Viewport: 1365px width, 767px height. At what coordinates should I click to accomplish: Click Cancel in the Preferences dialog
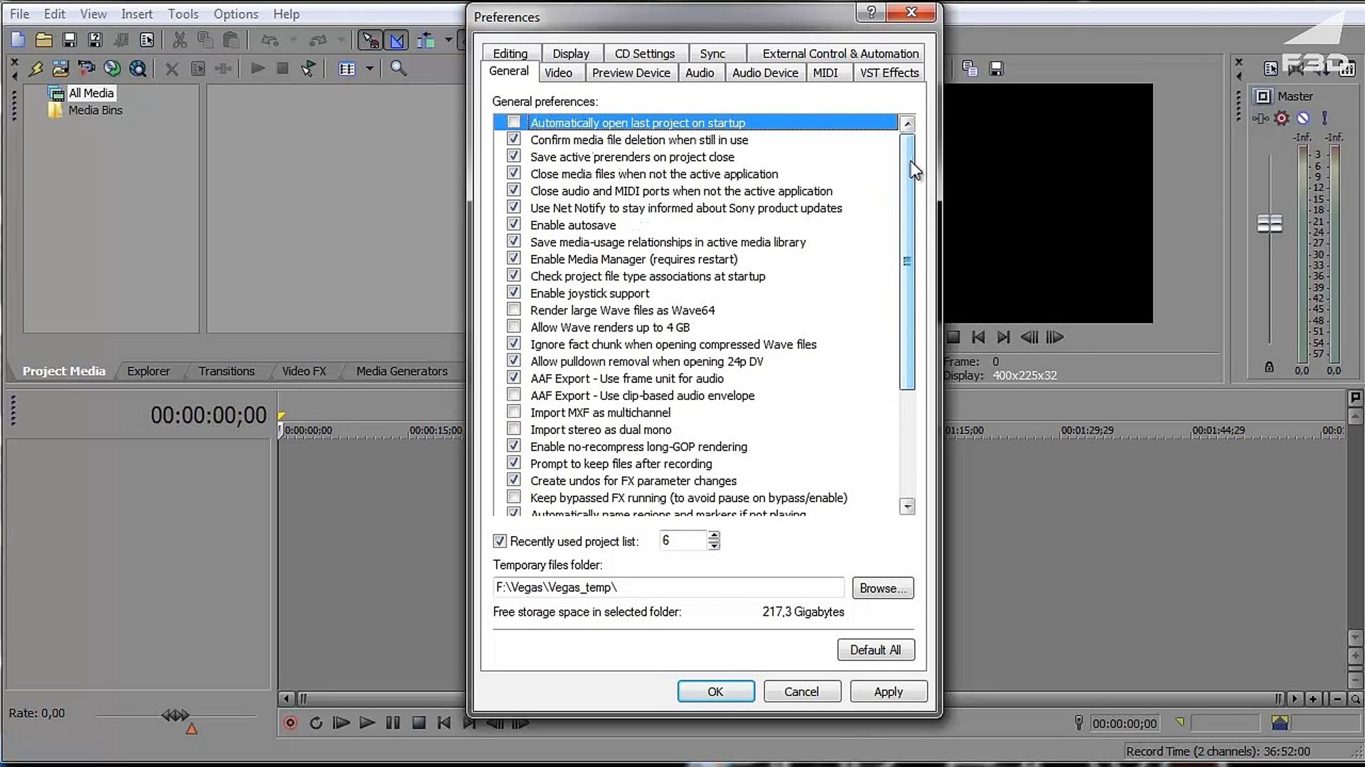802,692
